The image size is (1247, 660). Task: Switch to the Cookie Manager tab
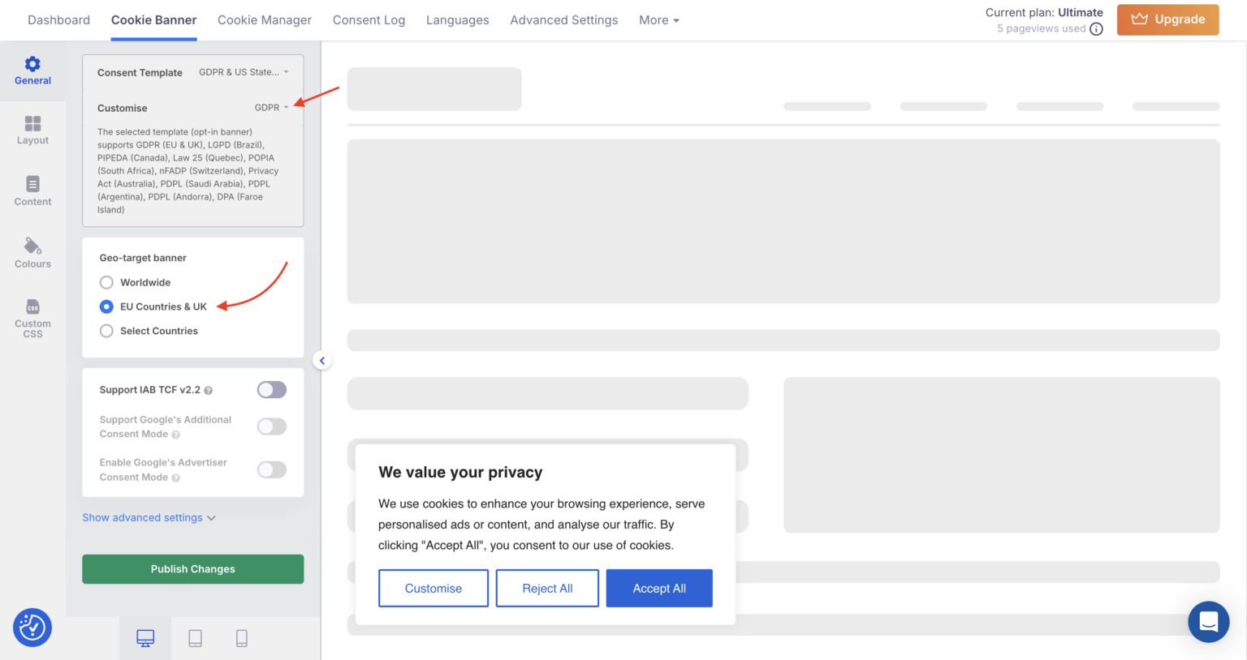[264, 19]
